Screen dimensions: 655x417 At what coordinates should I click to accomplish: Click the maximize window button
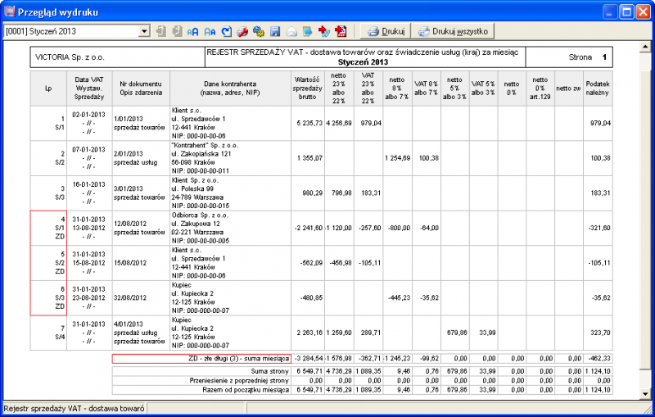click(x=626, y=11)
